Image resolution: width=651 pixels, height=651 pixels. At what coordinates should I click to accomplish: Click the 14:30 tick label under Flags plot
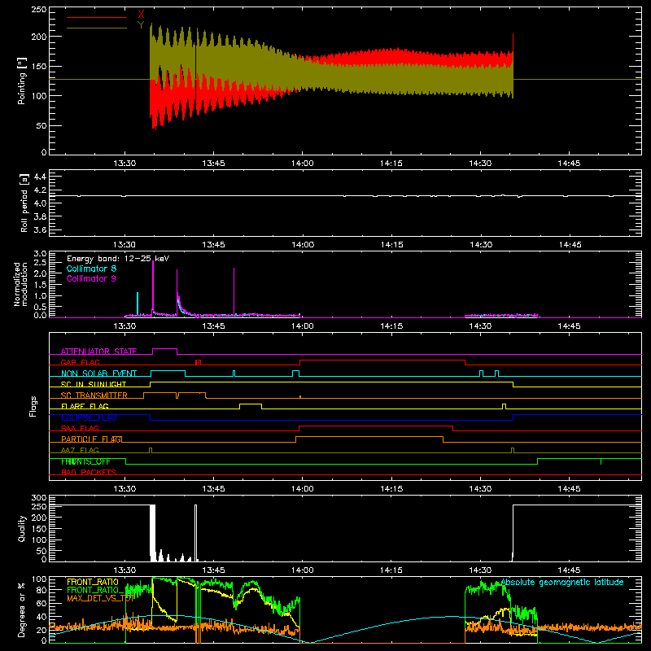tap(480, 489)
